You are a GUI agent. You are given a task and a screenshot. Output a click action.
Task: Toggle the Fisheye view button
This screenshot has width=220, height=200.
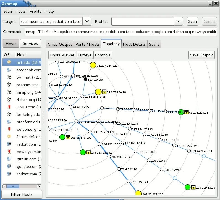point(85,55)
